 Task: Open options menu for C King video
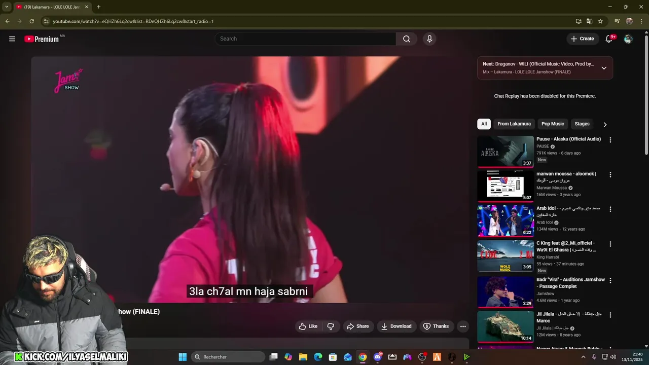(610, 244)
